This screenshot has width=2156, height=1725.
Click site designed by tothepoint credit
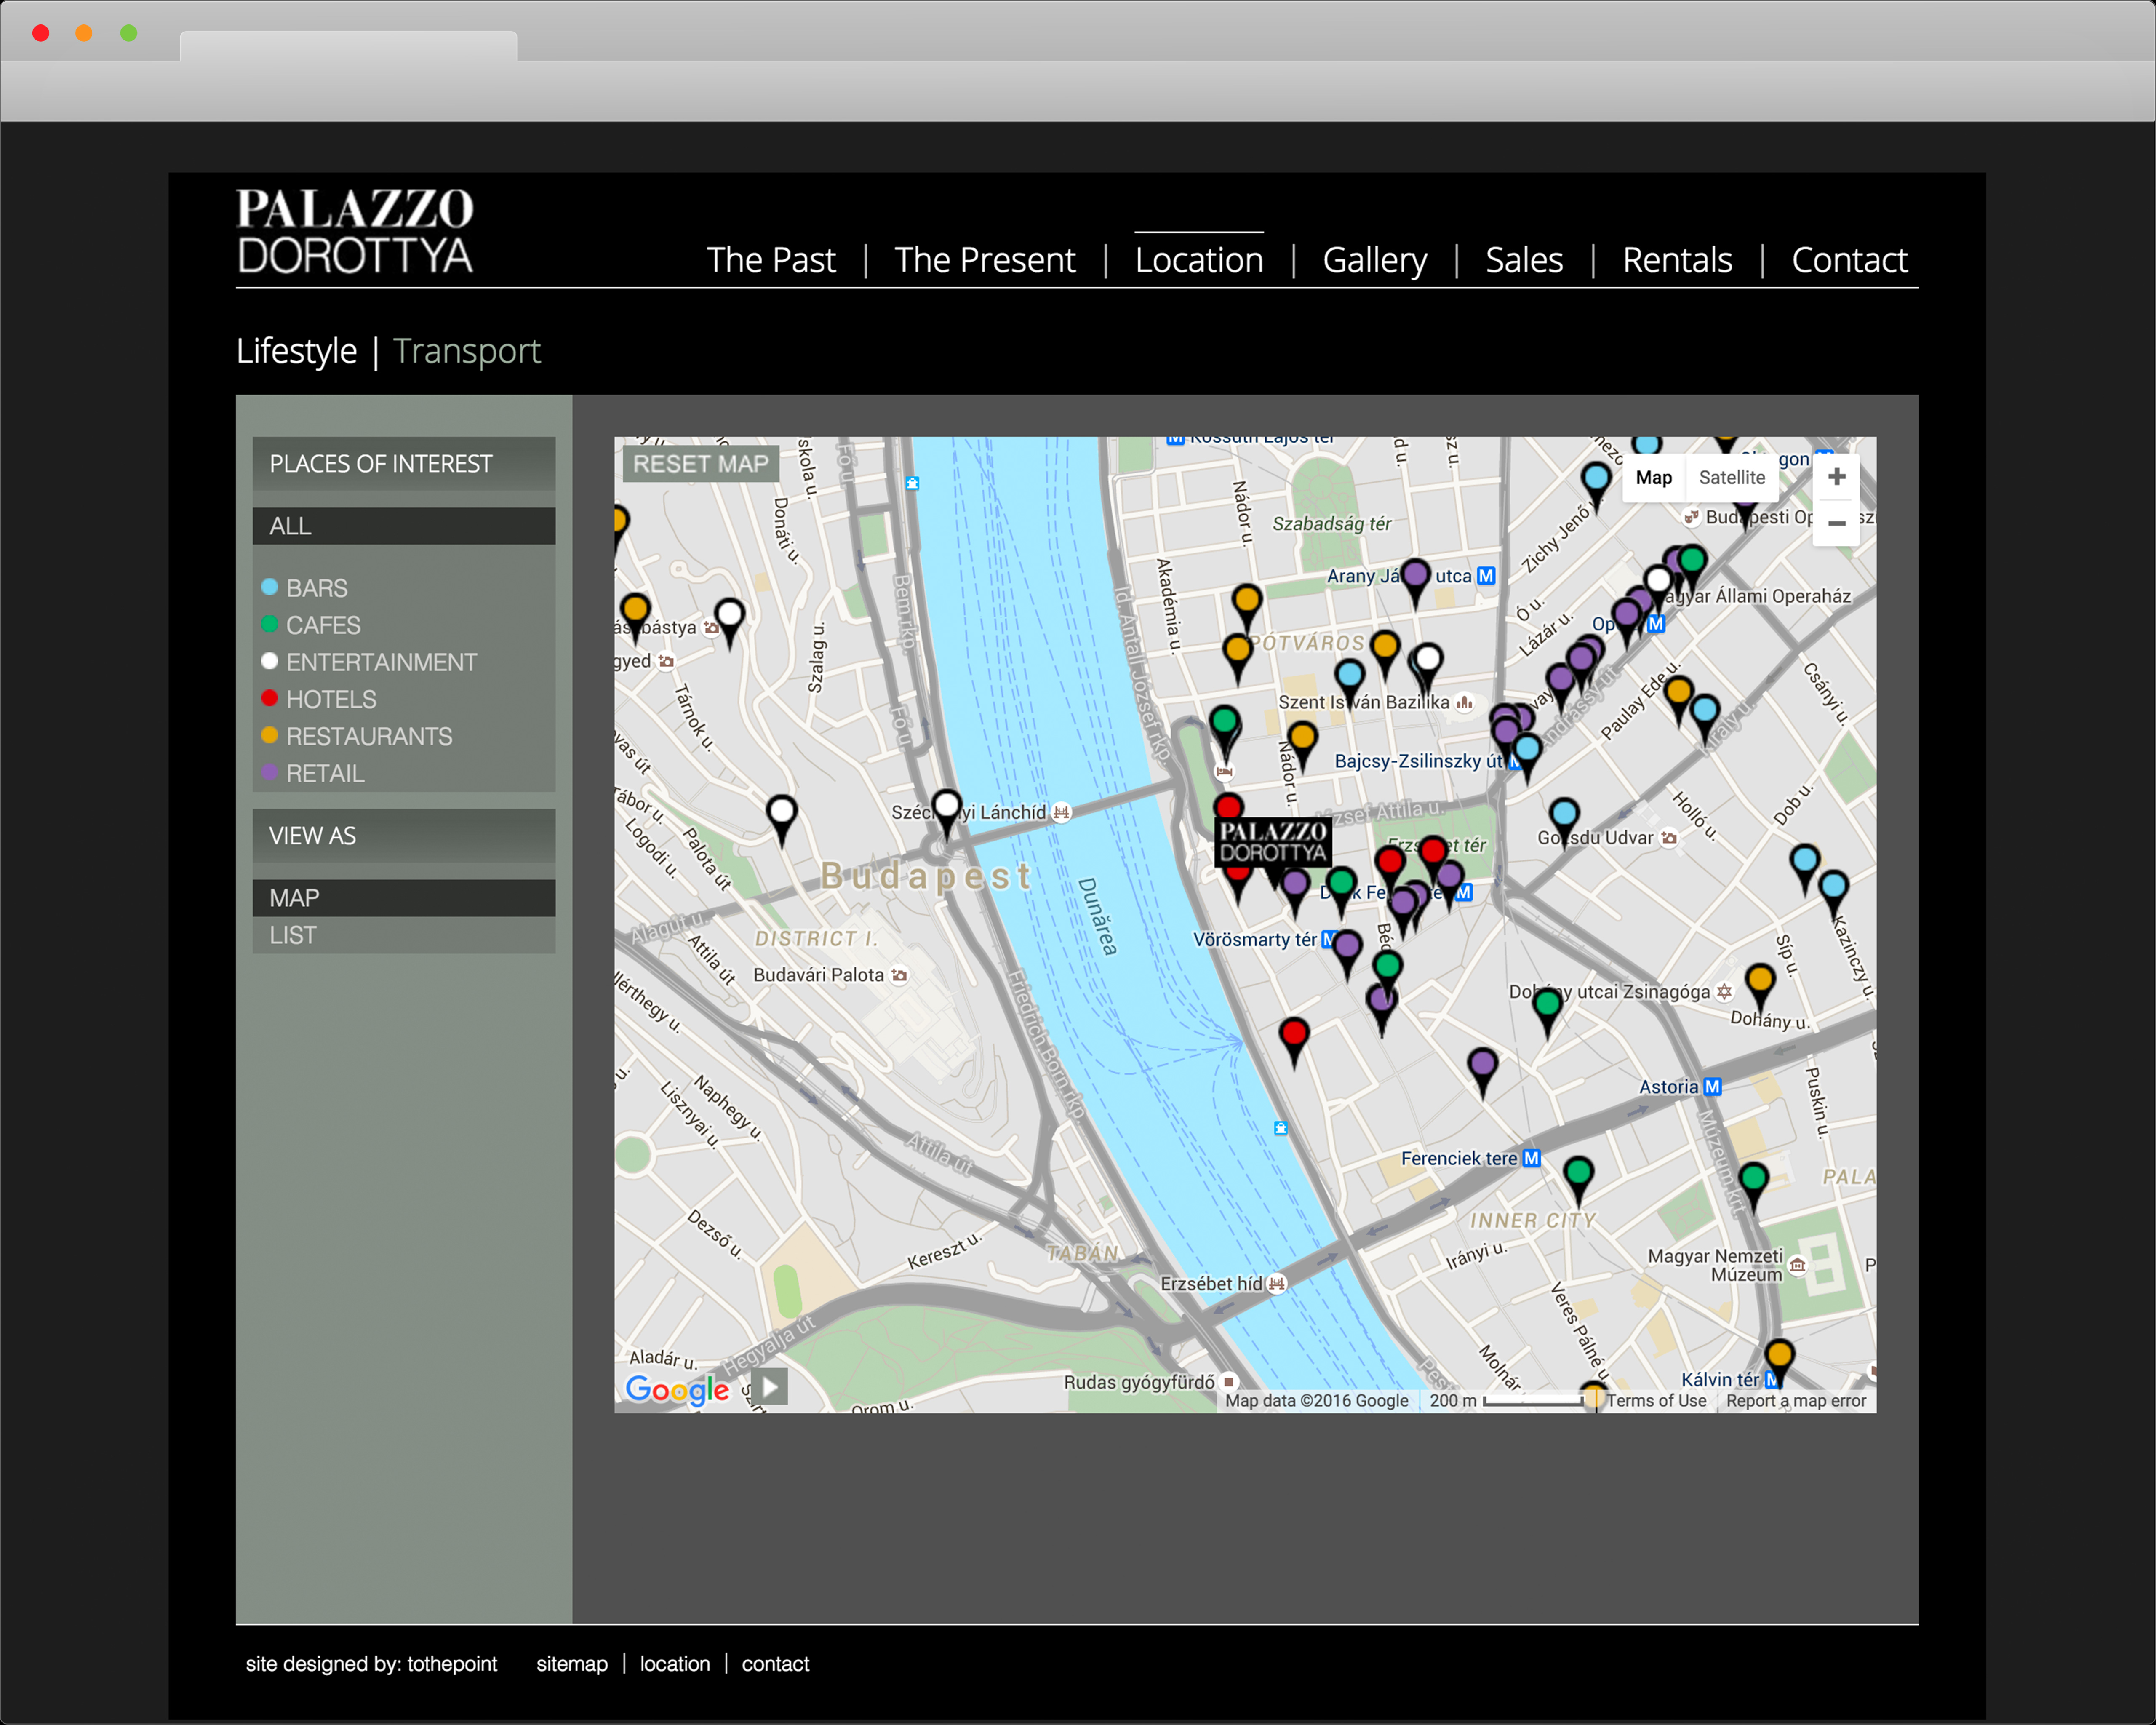tap(371, 1663)
